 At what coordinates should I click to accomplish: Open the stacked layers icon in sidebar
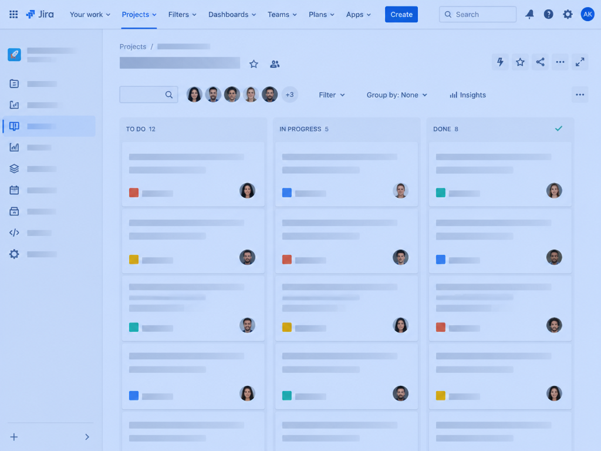[14, 169]
